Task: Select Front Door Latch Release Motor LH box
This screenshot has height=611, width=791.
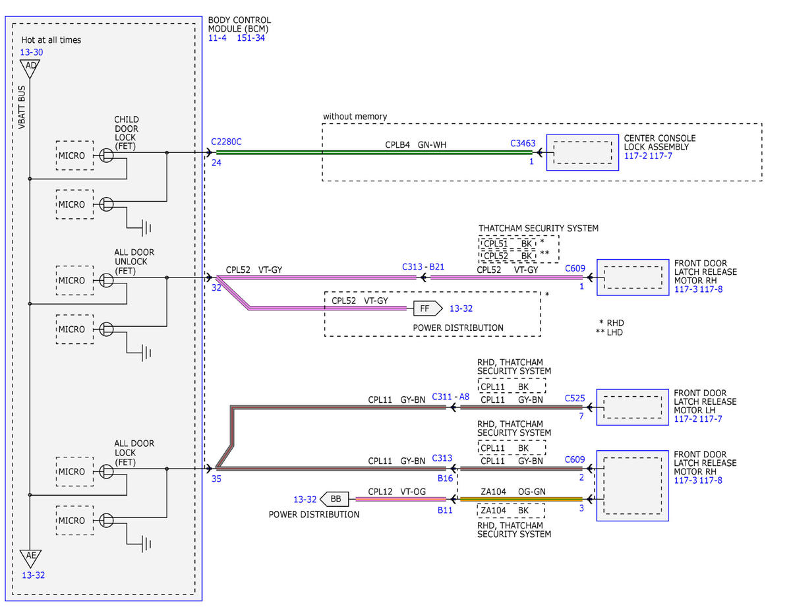Action: (x=633, y=408)
